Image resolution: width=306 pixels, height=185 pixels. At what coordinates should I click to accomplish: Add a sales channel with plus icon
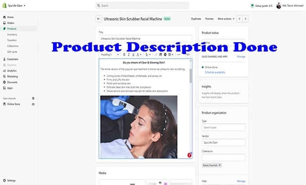tap(33, 99)
